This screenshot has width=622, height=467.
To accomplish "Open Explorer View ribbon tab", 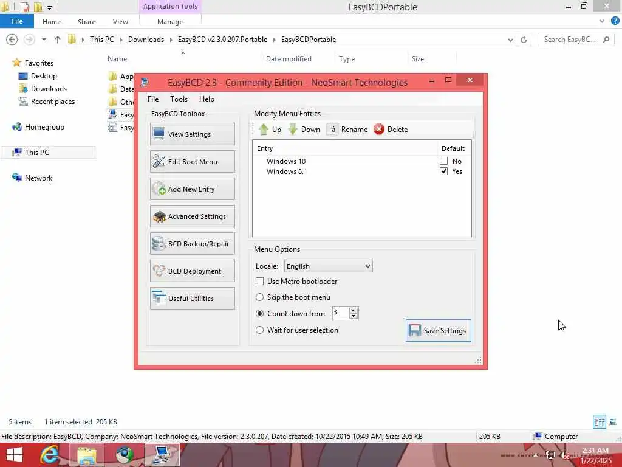I will [x=120, y=22].
